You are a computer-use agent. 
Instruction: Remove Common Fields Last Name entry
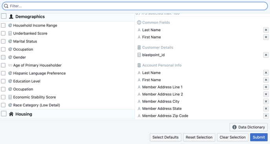pos(266,30)
